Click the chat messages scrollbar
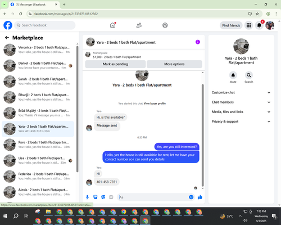 [x=202, y=135]
